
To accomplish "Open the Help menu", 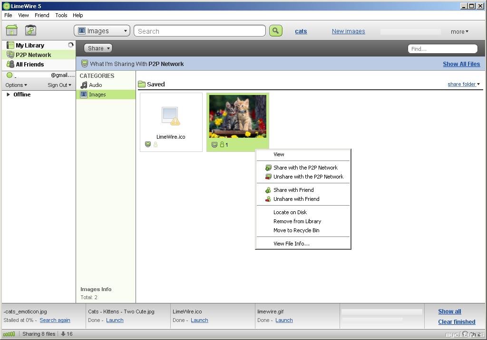I will pyautogui.click(x=78, y=15).
